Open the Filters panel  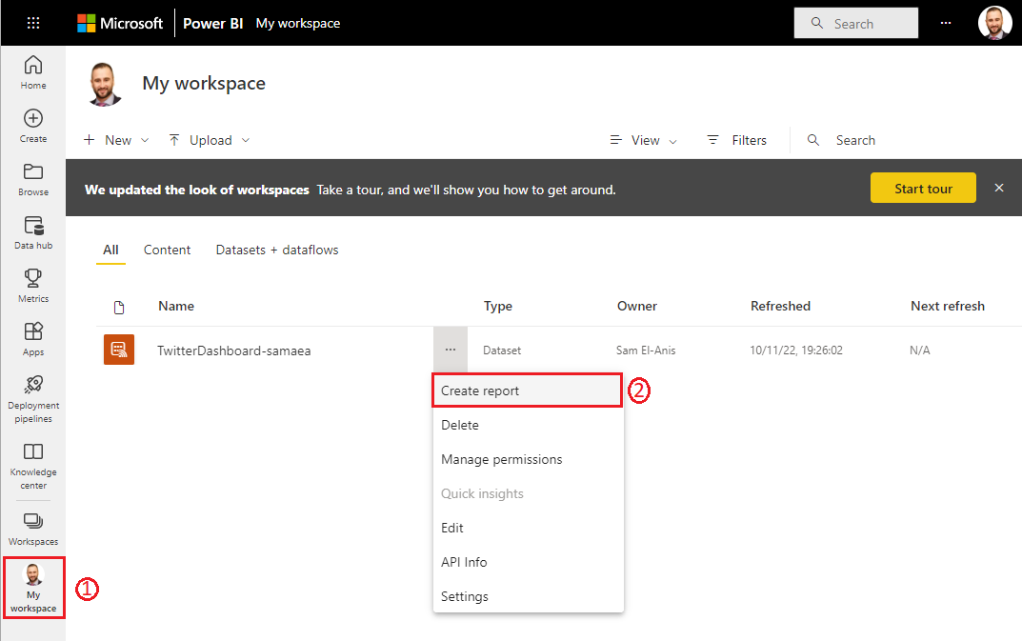736,140
